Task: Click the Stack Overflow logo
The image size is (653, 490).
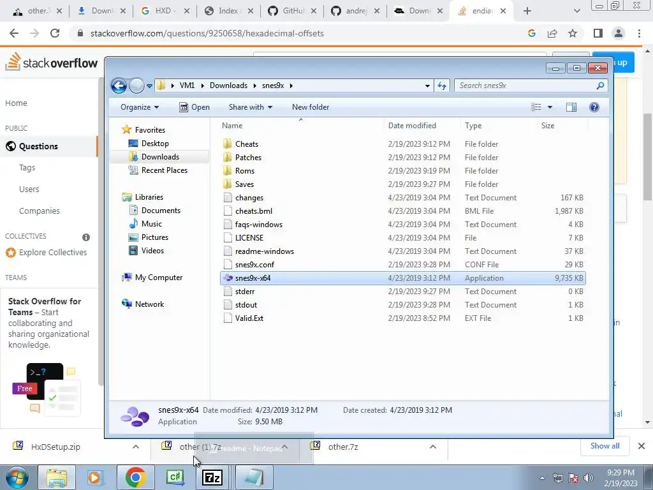Action: pyautogui.click(x=51, y=62)
